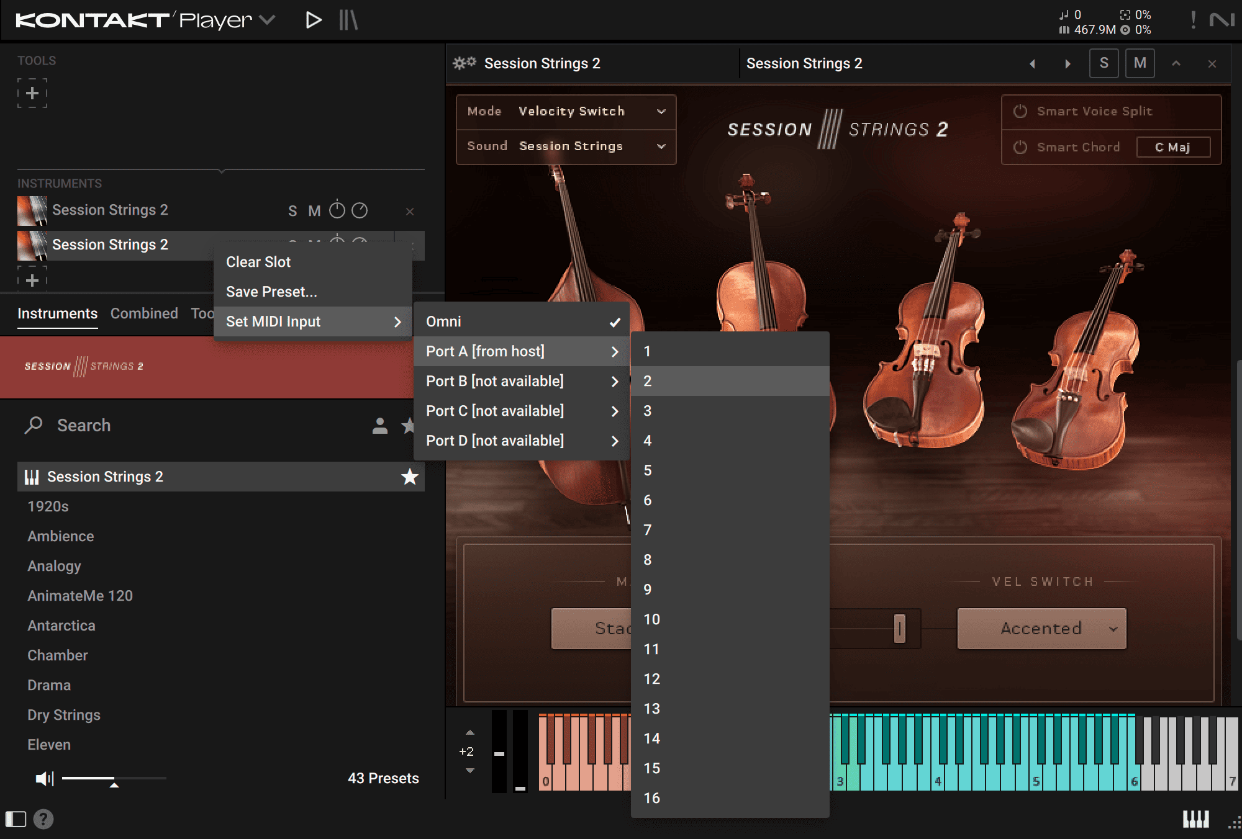The width and height of the screenshot is (1242, 839).
Task: Open Set MIDI Input submenu
Action: (313, 321)
